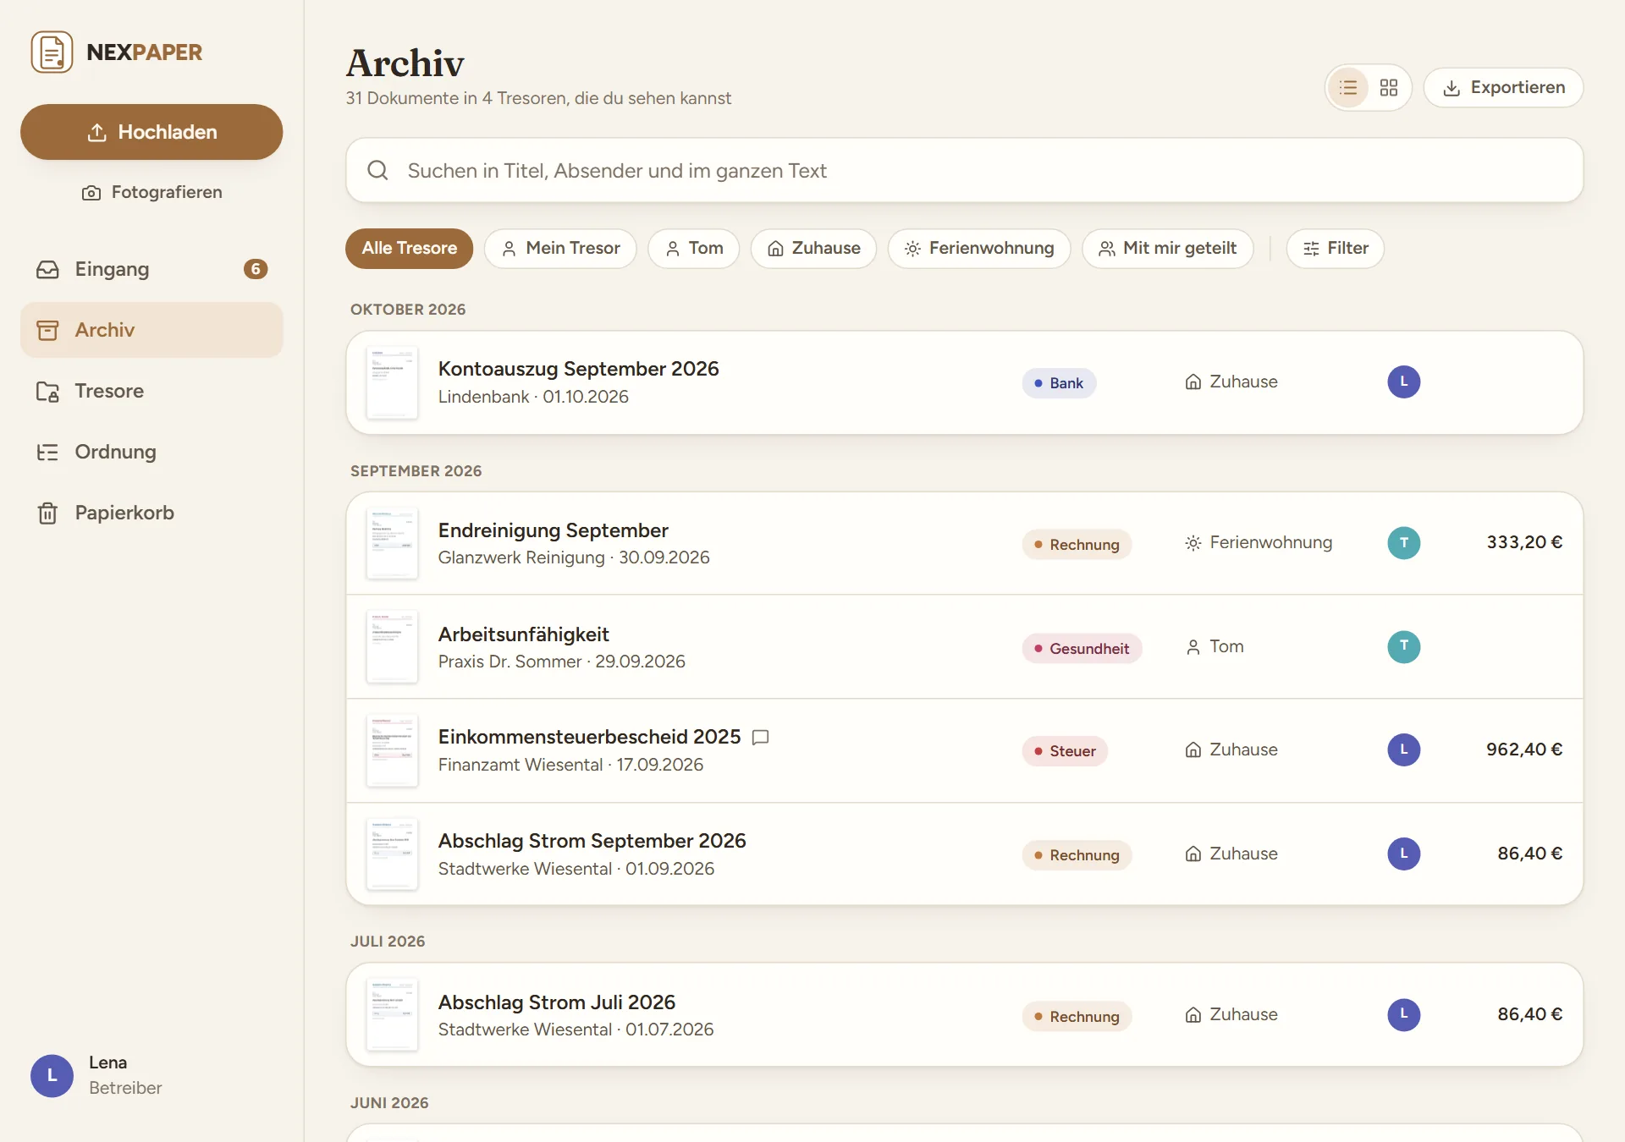Click the Hochladen upload button

point(151,132)
